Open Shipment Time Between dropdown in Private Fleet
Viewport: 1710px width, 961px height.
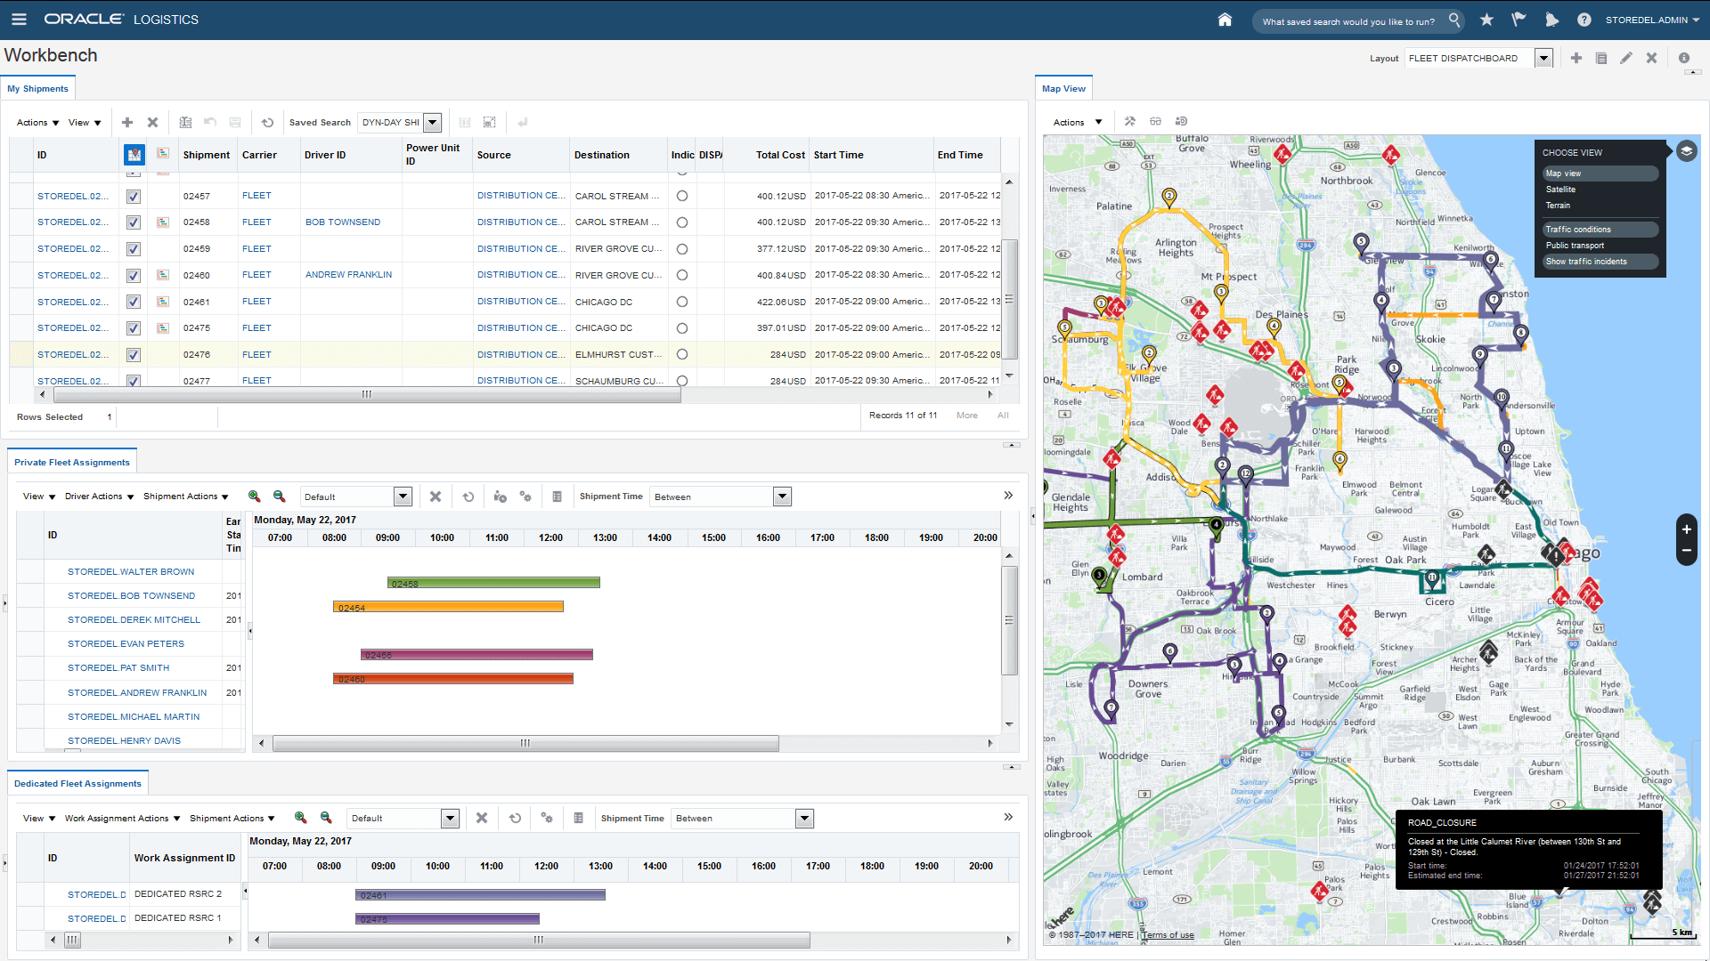pyautogui.click(x=782, y=497)
